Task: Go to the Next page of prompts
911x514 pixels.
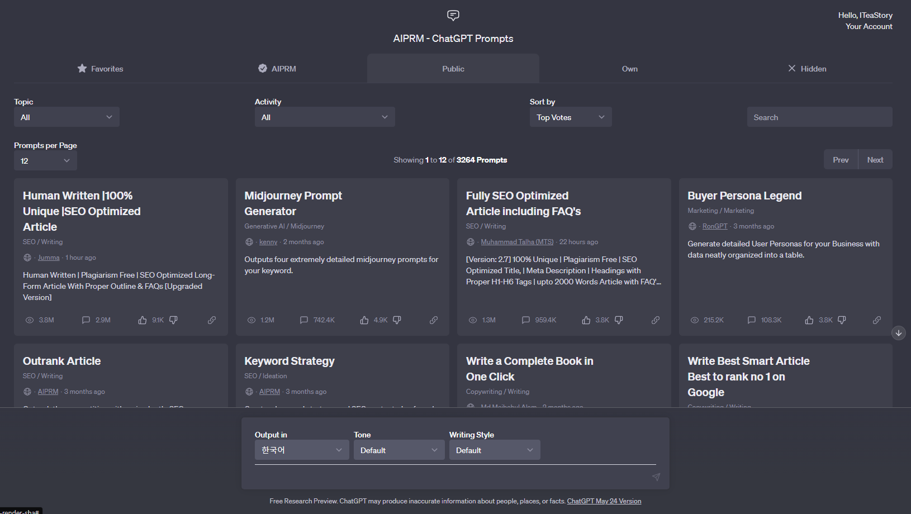Action: 875,160
